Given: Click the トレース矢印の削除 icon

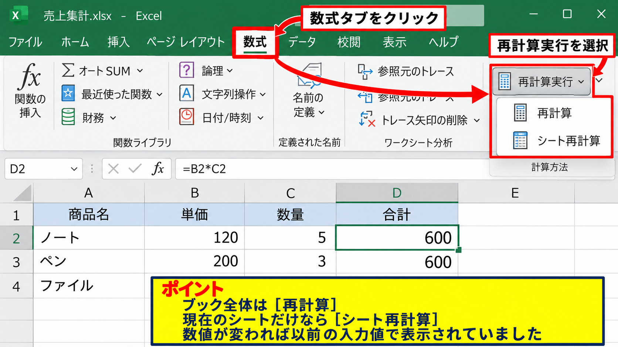Looking at the screenshot, I should pyautogui.click(x=367, y=119).
